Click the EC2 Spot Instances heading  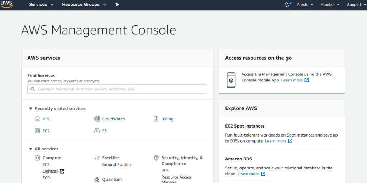pyautogui.click(x=245, y=126)
